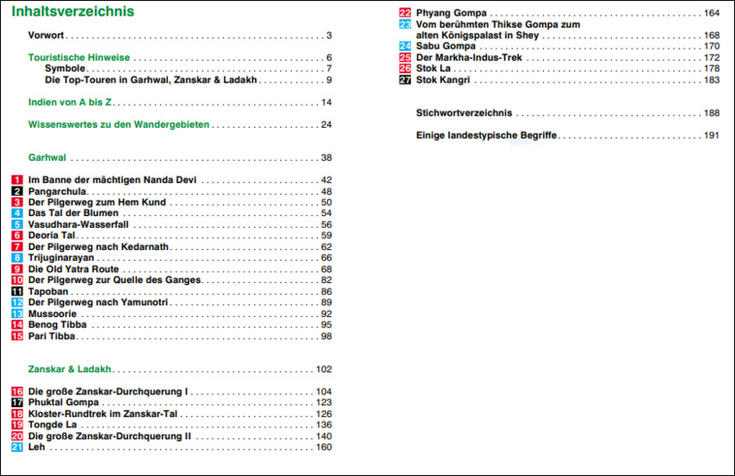Click the 'Deoria Tal' entry text
The height and width of the screenshot is (476, 735).
51,235
